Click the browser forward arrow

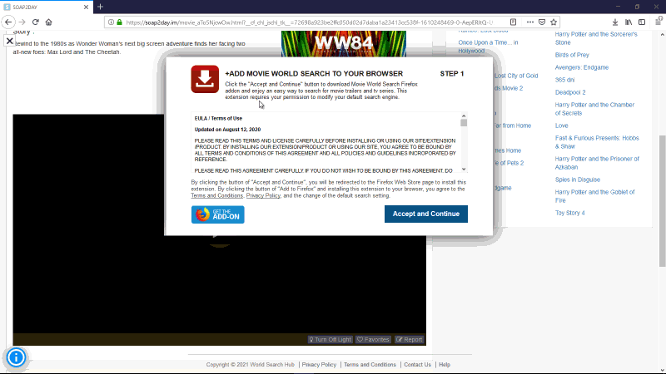coord(22,22)
